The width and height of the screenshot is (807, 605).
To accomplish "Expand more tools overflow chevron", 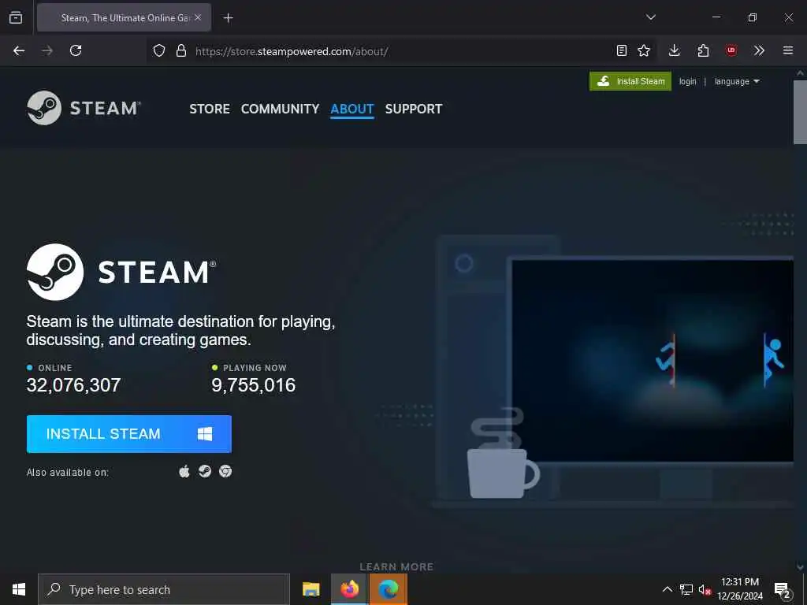I will [x=759, y=50].
